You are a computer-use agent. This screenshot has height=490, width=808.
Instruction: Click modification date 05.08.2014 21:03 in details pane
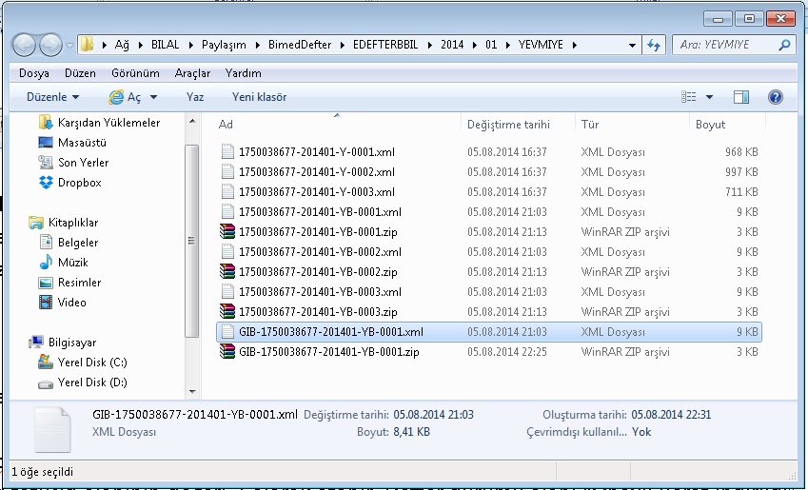[x=433, y=415]
